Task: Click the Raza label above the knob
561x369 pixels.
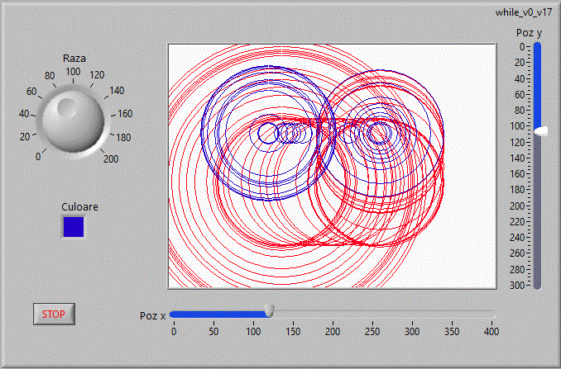Action: point(74,59)
